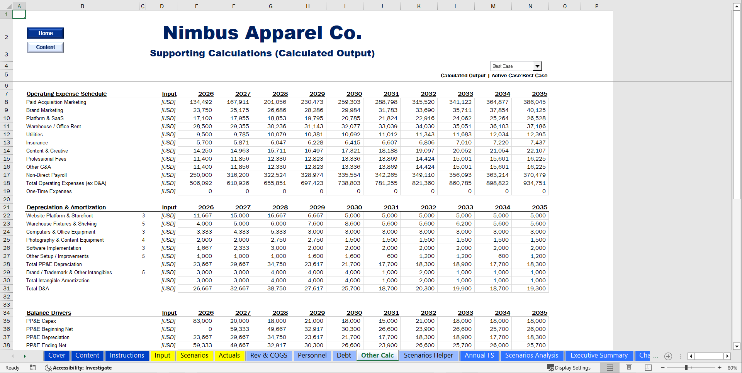Open the Rev & COGS worksheet
The height and width of the screenshot is (373, 742).
[x=269, y=356]
